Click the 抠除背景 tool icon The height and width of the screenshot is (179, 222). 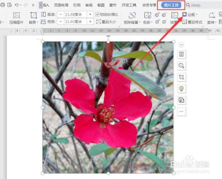point(132,16)
